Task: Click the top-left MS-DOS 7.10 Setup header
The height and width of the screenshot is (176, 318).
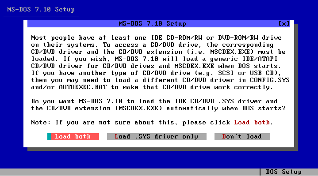Action: pyautogui.click(x=41, y=10)
